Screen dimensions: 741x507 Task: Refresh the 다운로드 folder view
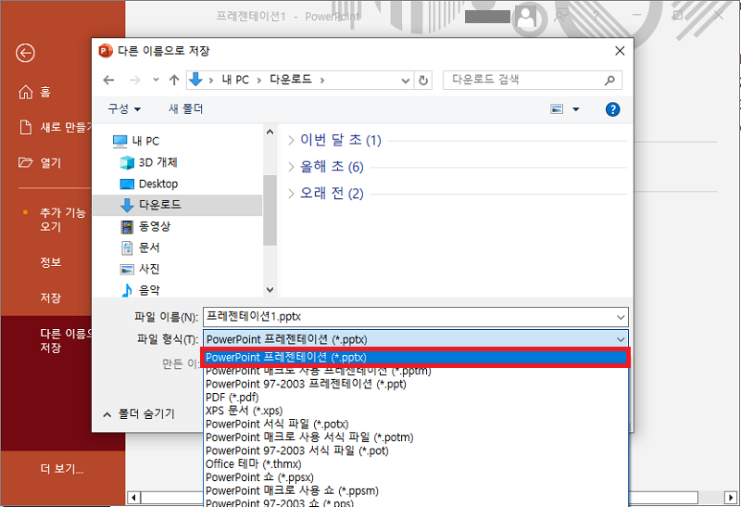pos(423,81)
